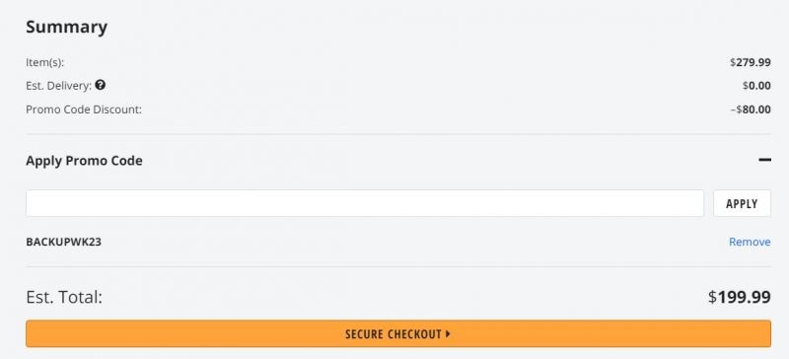Image resolution: width=789 pixels, height=359 pixels.
Task: Focus the promo code text field
Action: tap(365, 203)
